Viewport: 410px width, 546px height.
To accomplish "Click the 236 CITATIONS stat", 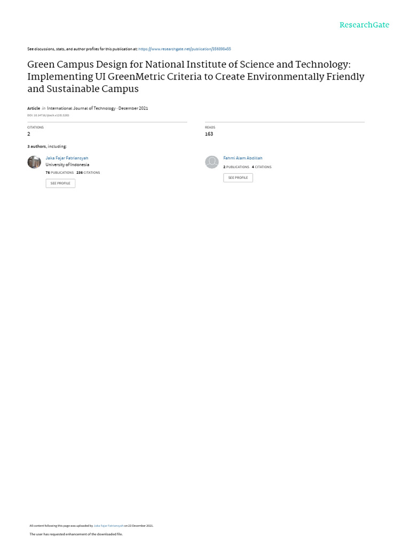I will pyautogui.click(x=88, y=173).
